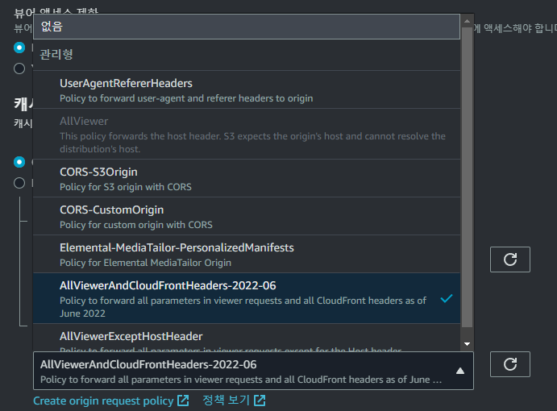The height and width of the screenshot is (411, 557).
Task: Click checkmark on selected AllViewerAndCloudFrontHeaders option
Action: point(447,299)
